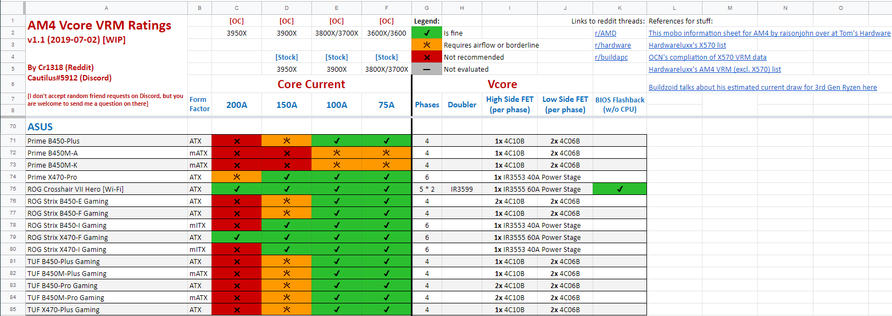Open the r/AMD reddit link
The width and height of the screenshot is (892, 316).
click(605, 33)
